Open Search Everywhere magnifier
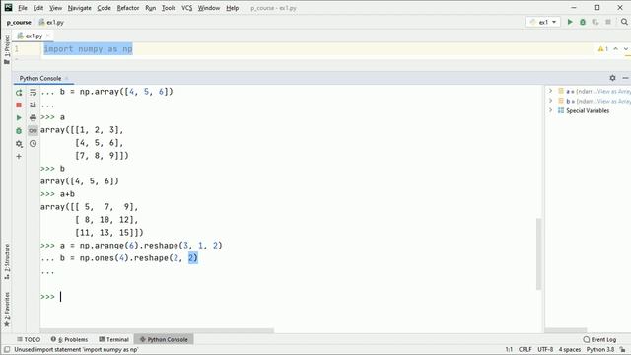This screenshot has width=631, height=355. (624, 22)
